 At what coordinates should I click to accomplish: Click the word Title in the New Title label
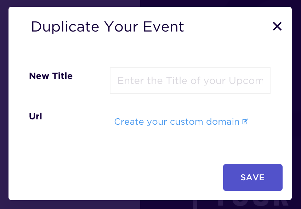[62, 76]
